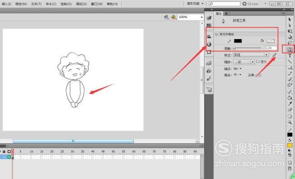The width and height of the screenshot is (295, 179).
Task: Toggle the layer lock column icon
Action: [4, 151]
